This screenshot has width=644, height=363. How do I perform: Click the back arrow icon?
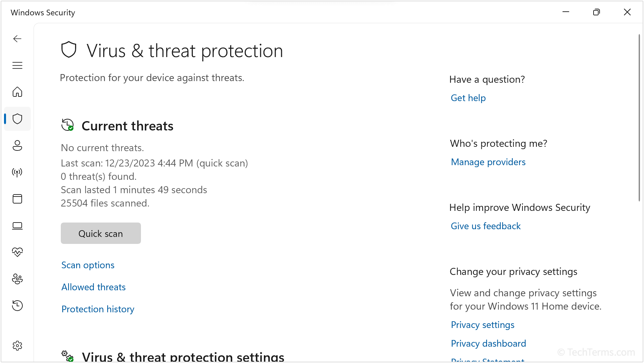(17, 39)
